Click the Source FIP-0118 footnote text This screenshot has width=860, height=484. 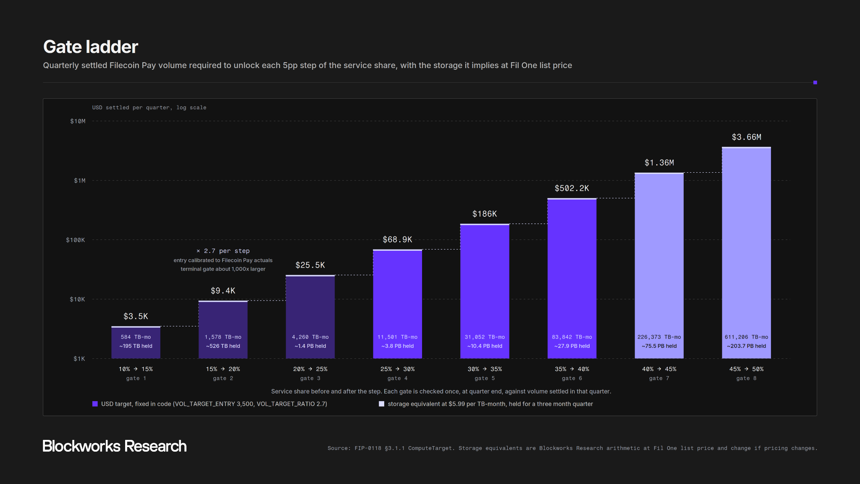572,448
